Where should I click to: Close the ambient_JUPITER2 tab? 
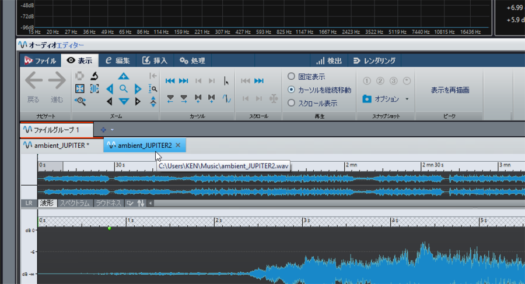point(178,145)
